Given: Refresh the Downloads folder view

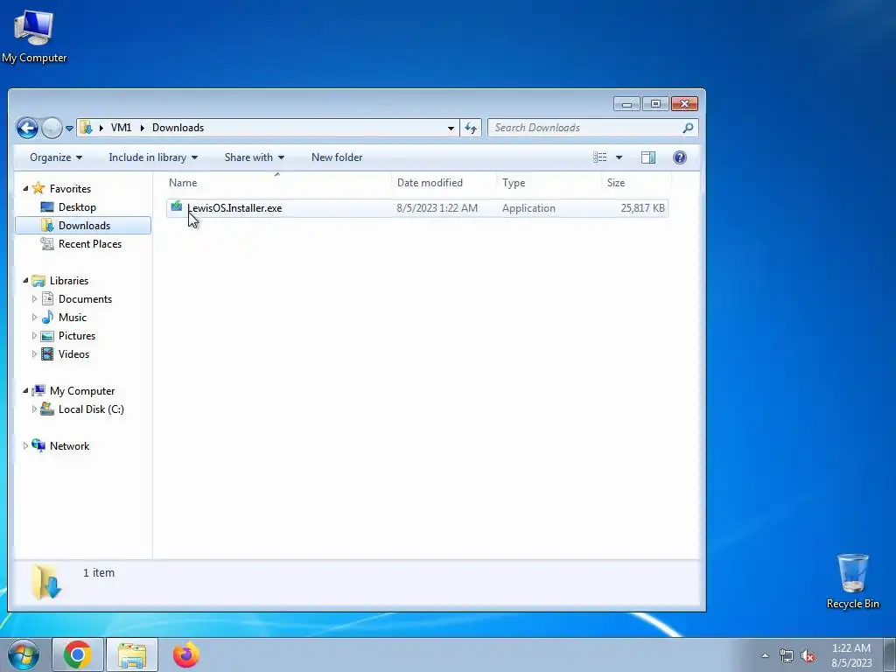Looking at the screenshot, I should [x=471, y=128].
